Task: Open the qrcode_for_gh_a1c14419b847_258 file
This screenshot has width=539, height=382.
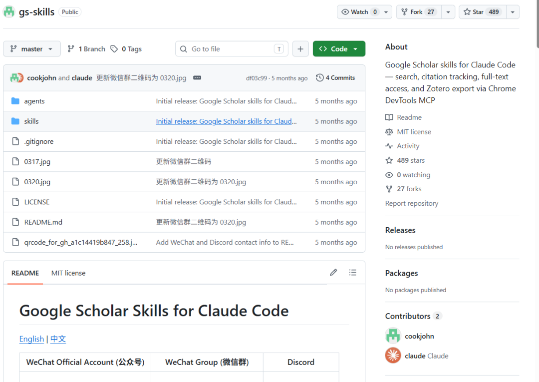Action: point(81,242)
